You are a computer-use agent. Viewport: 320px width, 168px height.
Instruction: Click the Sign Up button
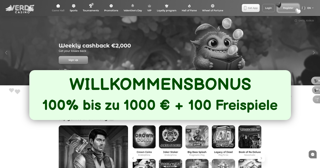73,60
